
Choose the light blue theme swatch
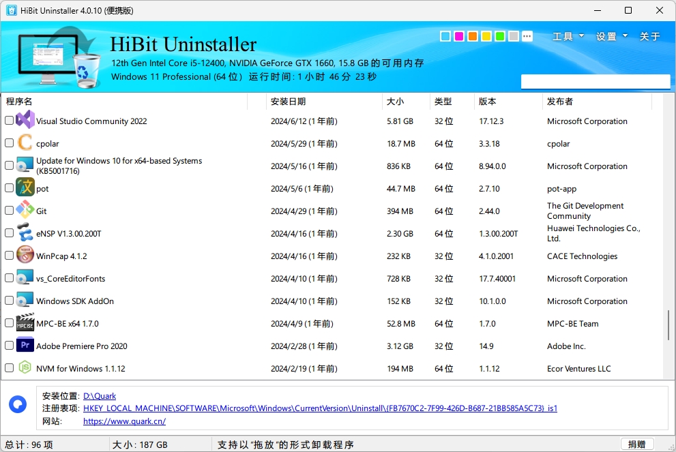(x=445, y=36)
